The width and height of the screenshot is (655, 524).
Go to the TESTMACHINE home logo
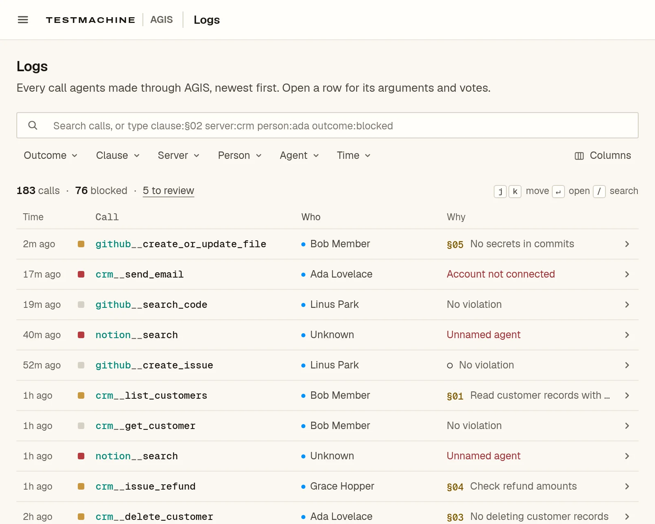[90, 20]
